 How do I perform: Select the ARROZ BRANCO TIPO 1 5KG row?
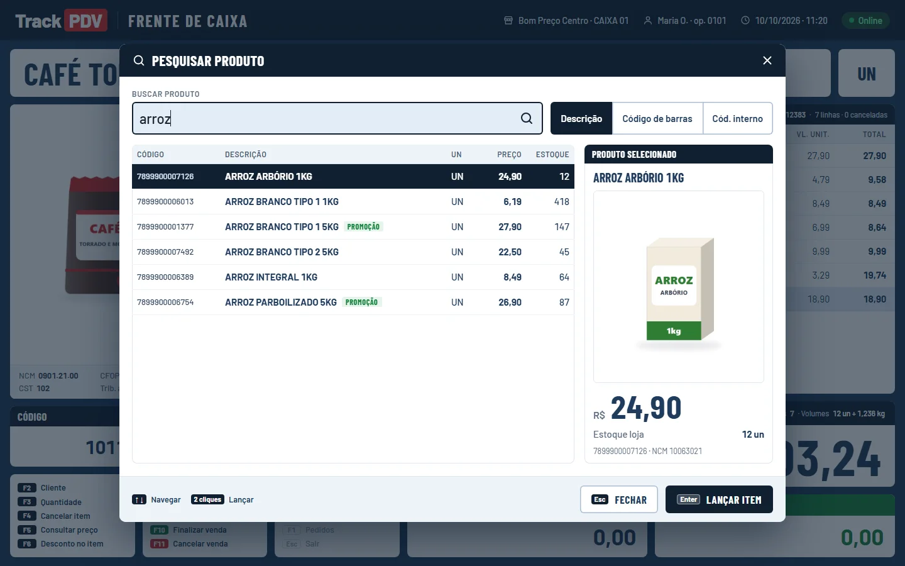point(353,227)
